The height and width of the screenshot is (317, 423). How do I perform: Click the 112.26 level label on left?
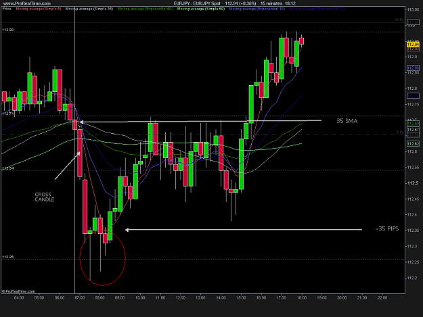click(8, 257)
